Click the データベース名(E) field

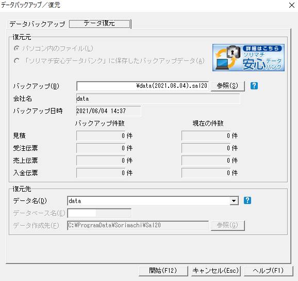pyautogui.click(x=99, y=213)
